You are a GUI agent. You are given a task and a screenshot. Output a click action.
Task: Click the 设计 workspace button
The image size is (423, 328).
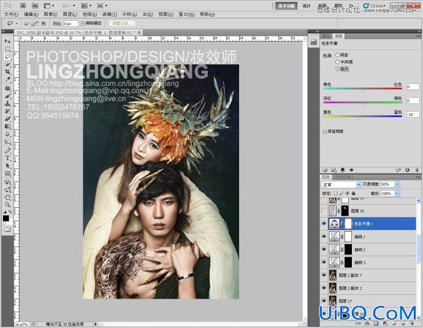[x=307, y=6]
